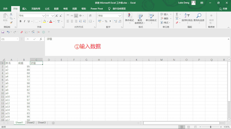Click the Copy icon in clipboard group
Viewport: 231px width, 129px height.
tap(11, 18)
